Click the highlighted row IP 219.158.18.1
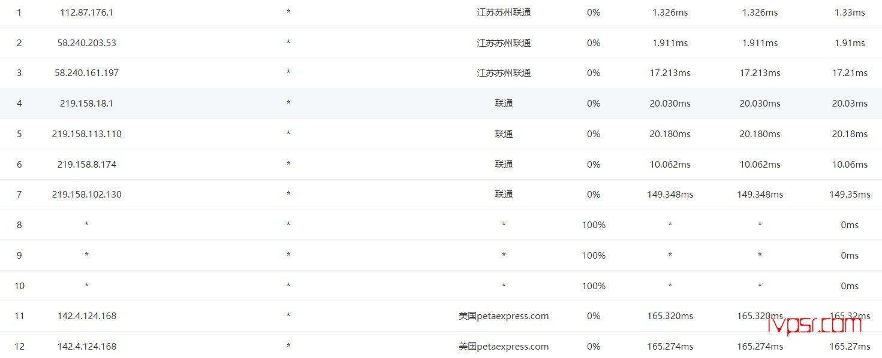The width and height of the screenshot is (882, 358). (x=86, y=103)
